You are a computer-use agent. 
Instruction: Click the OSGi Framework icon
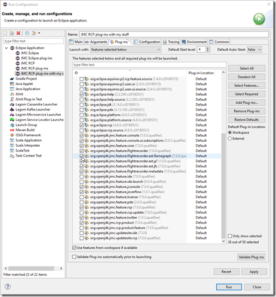click(12, 135)
